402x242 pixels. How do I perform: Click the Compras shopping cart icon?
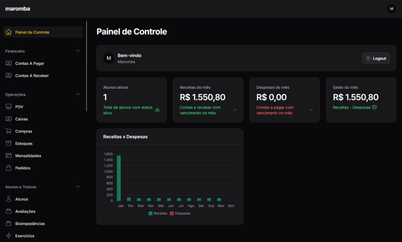[x=9, y=131]
